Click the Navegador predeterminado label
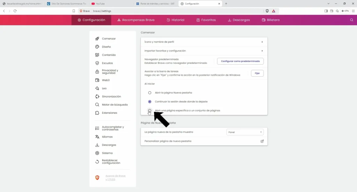Viewport: 357px width, 192px height. (161, 59)
